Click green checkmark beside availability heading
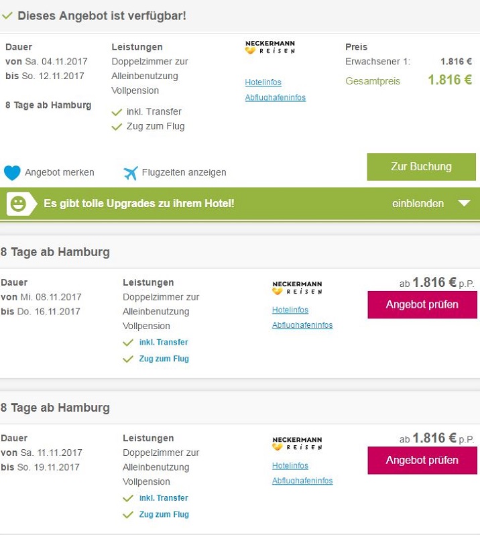Screen dimensions: 480x535 tap(8, 15)
